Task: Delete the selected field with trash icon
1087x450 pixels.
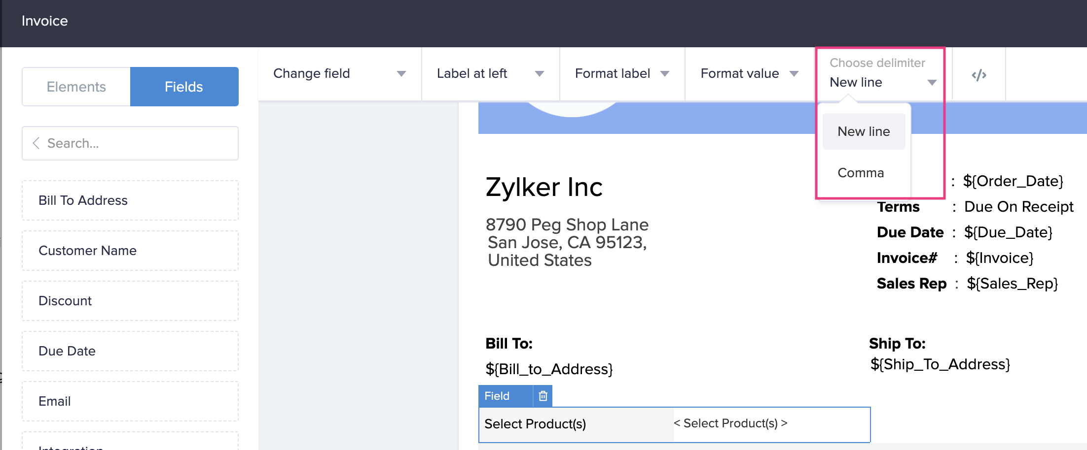Action: pyautogui.click(x=543, y=396)
